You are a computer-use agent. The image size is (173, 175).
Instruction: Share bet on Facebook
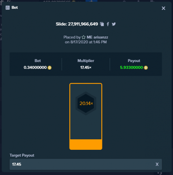(x=108, y=24)
